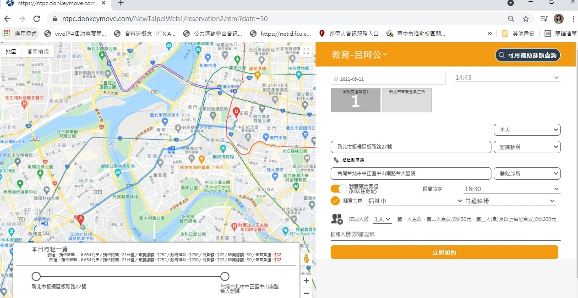
Task: Open the 應用程式 apps shortcut
Action: 20,33
